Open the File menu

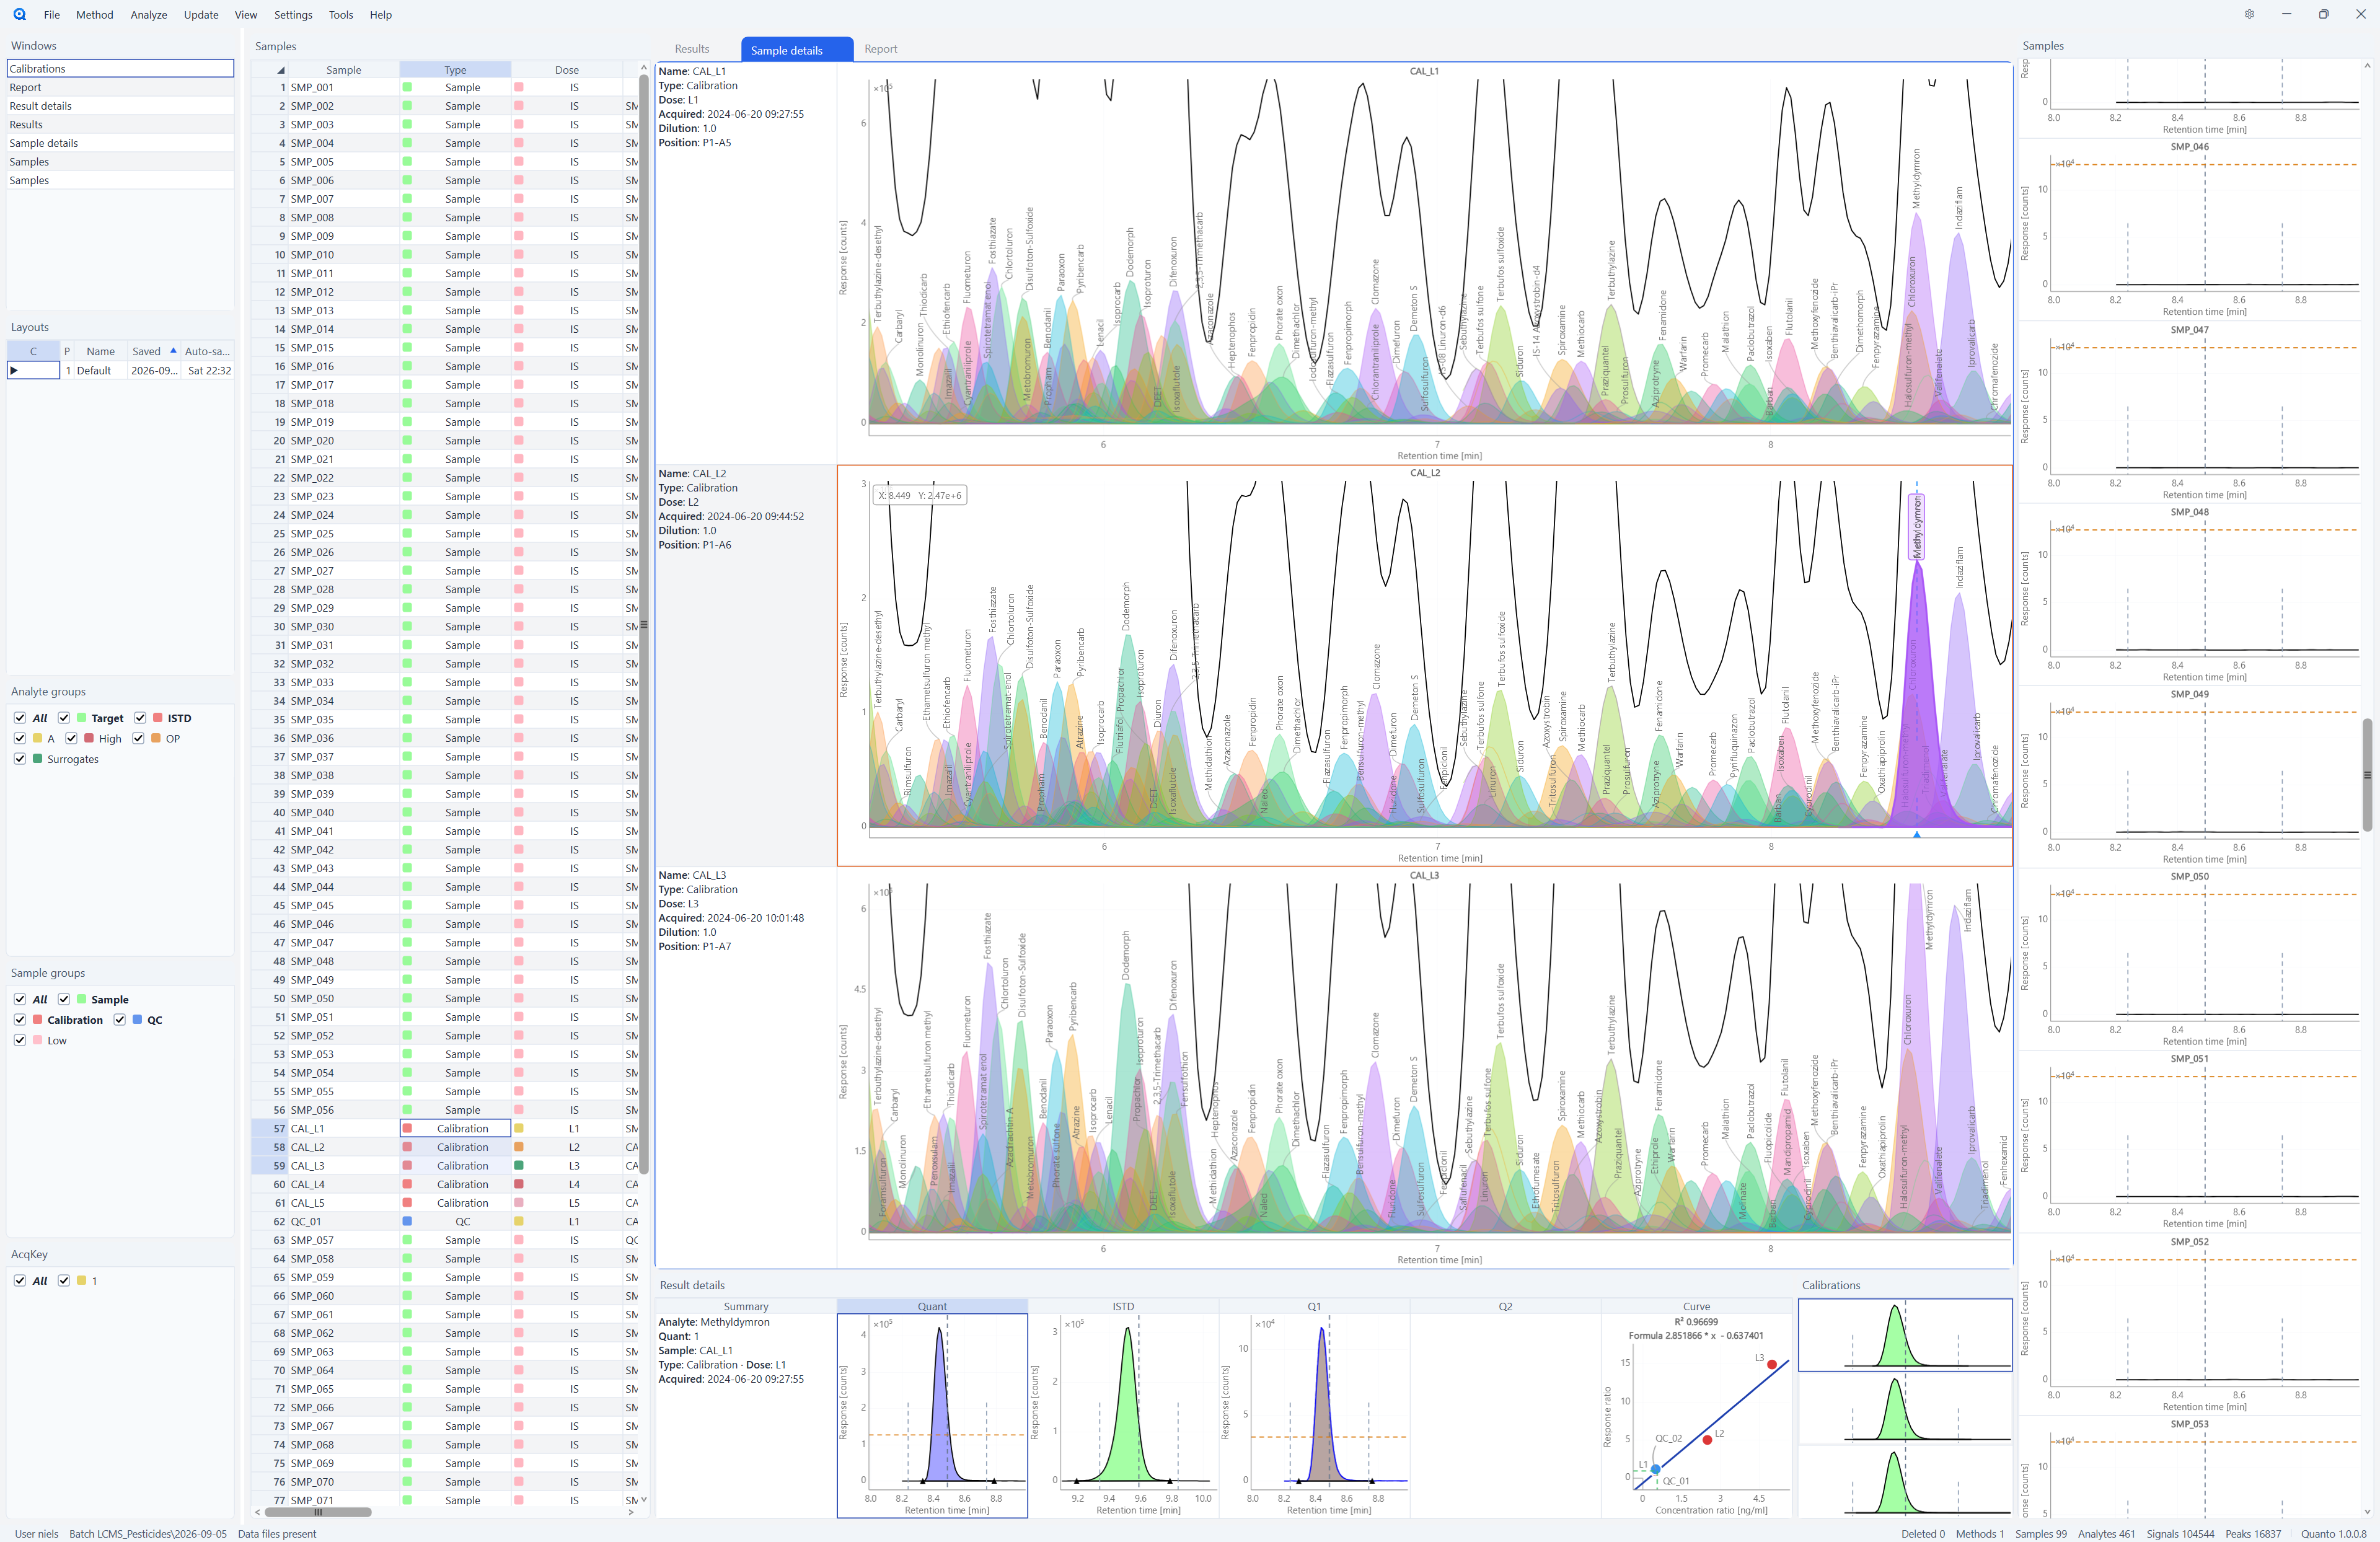click(52, 15)
